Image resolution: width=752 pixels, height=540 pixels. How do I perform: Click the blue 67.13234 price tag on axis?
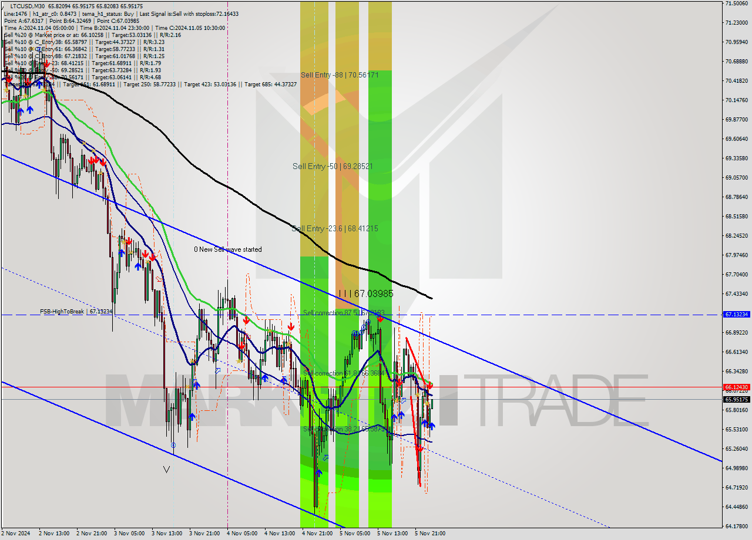pos(737,315)
